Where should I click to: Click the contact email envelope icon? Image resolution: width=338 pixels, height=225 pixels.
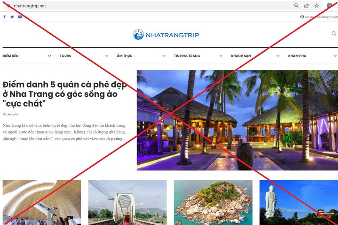pyautogui.click(x=302, y=17)
